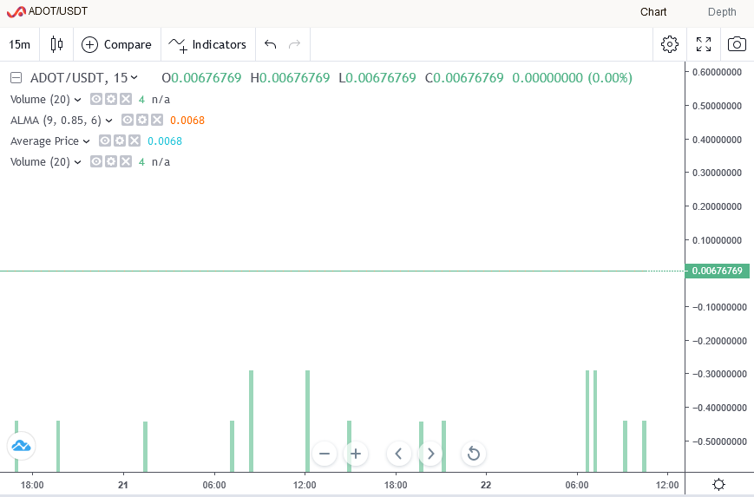754x497 pixels.
Task: Expand the ALMA (9, 0.85, 6) dropdown arrow
Action: tap(109, 121)
